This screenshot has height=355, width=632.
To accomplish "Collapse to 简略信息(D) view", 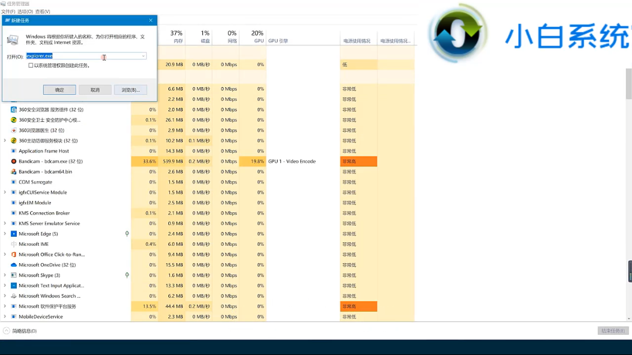I will tap(20, 331).
